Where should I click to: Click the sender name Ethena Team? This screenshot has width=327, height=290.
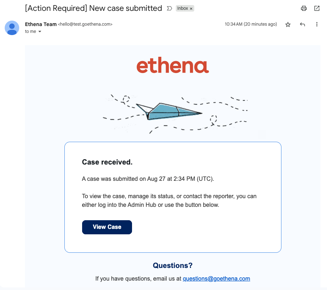click(41, 24)
